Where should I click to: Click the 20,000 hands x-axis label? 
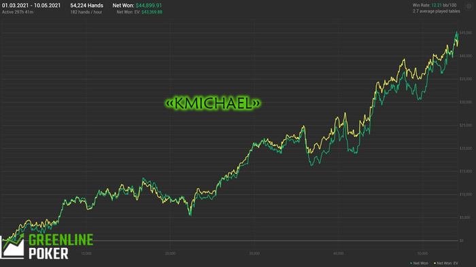coord(170,253)
